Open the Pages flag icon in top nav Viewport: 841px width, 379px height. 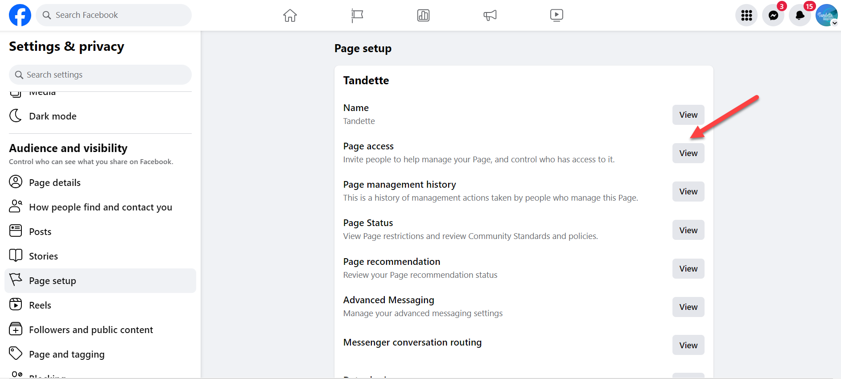click(x=357, y=15)
